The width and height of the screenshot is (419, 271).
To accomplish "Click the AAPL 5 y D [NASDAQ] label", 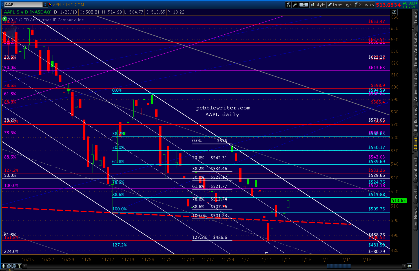I will click(28, 12).
